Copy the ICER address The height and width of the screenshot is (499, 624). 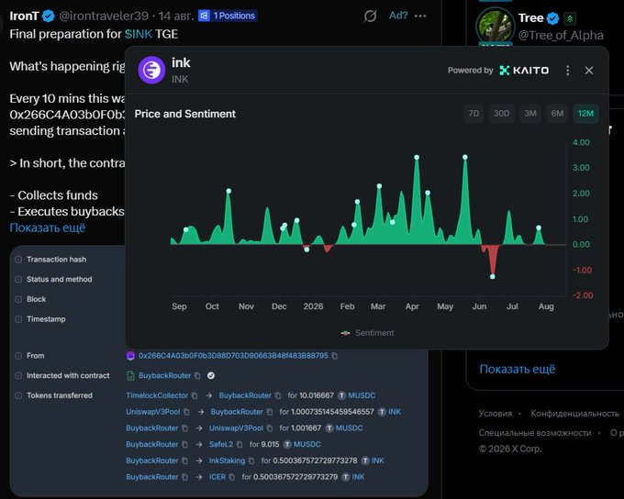tap(232, 477)
